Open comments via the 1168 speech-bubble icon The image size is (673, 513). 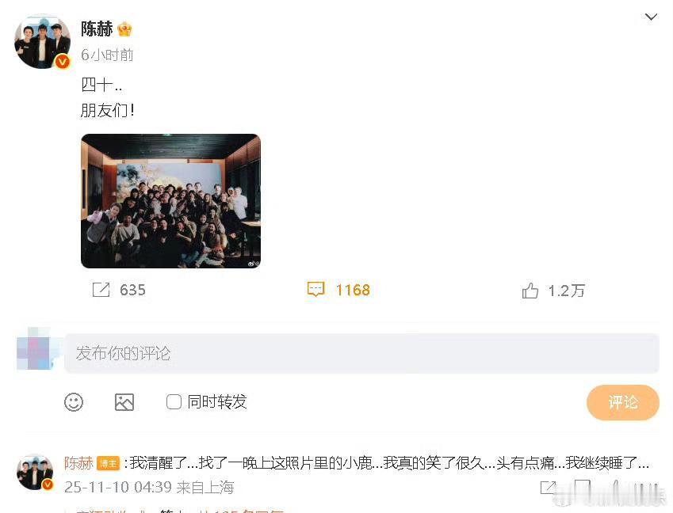316,290
